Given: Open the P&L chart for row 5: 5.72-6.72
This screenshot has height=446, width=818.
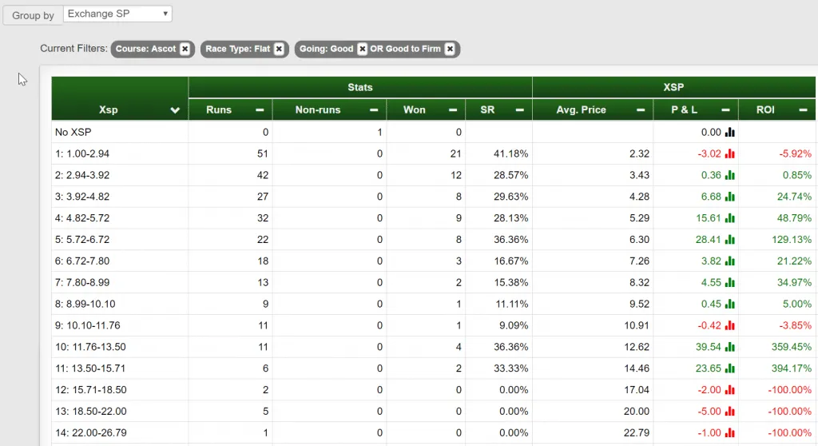Looking at the screenshot, I should 730,239.
